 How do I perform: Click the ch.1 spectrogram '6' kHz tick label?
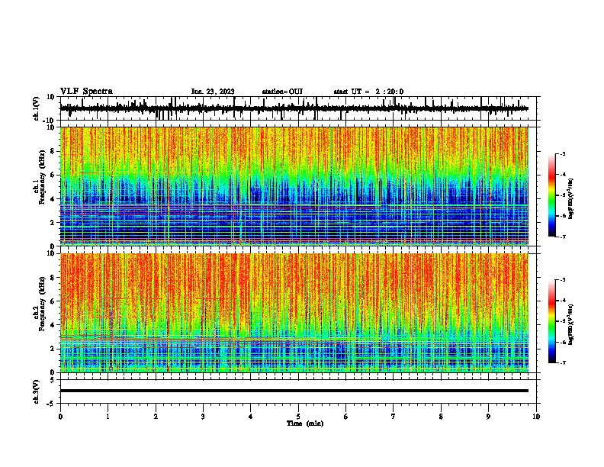(53, 176)
